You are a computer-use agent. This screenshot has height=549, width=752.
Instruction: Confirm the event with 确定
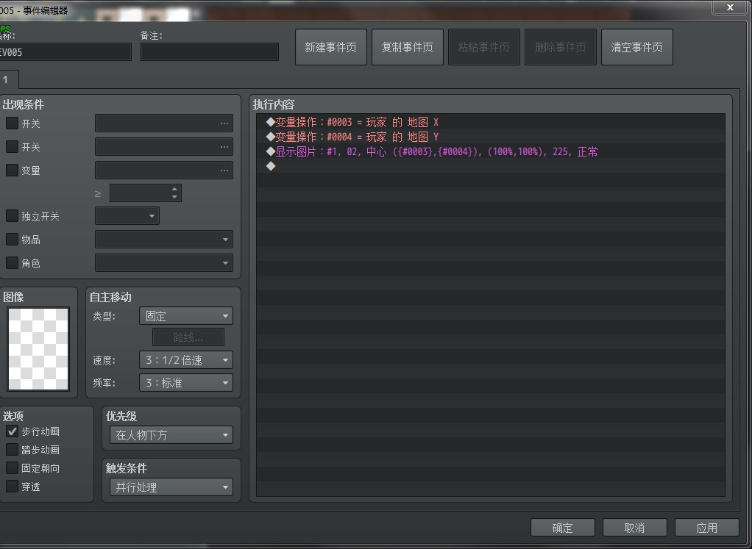[563, 528]
